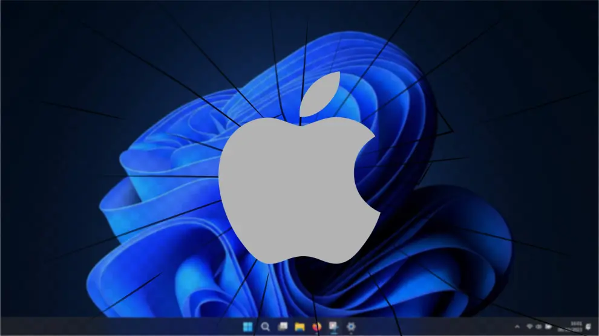
Task: Open the Windows Start menu
Action: [247, 327]
